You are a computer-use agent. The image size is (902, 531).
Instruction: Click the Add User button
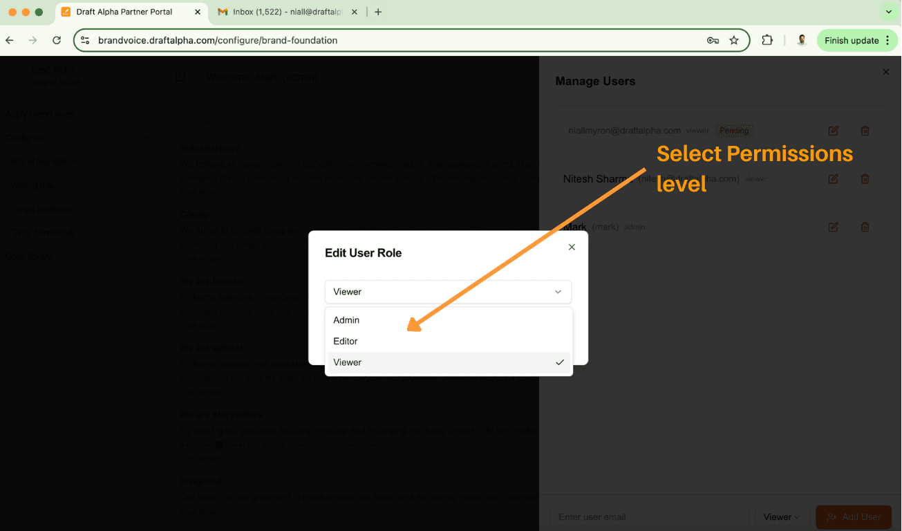pyautogui.click(x=854, y=517)
